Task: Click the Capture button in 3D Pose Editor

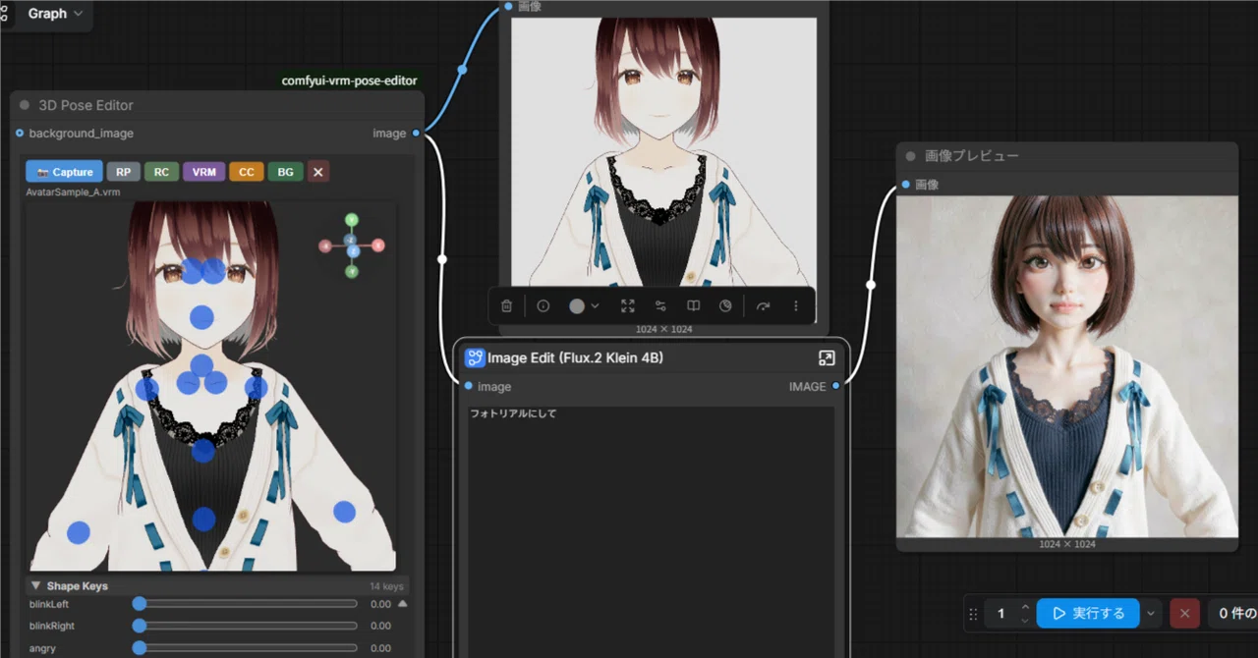Action: pos(64,172)
